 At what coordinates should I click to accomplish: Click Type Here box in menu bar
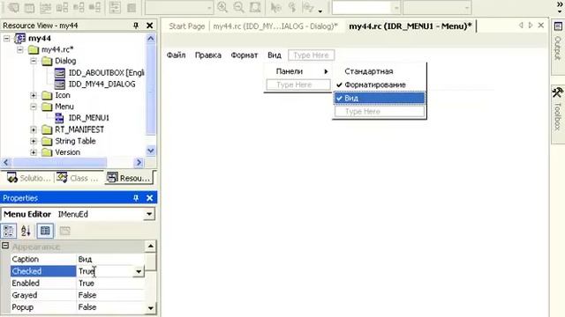click(312, 55)
